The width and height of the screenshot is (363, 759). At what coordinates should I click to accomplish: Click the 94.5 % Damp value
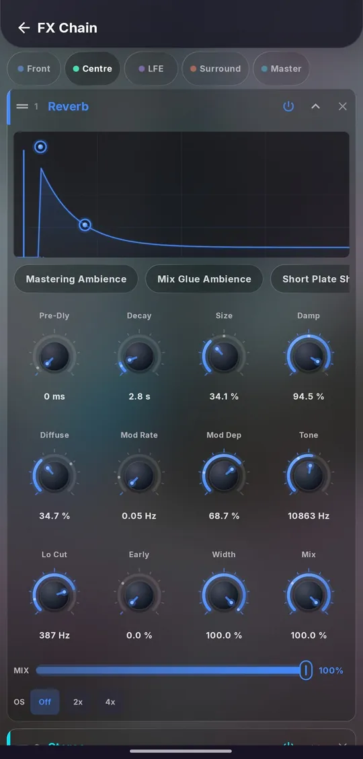pyautogui.click(x=309, y=396)
